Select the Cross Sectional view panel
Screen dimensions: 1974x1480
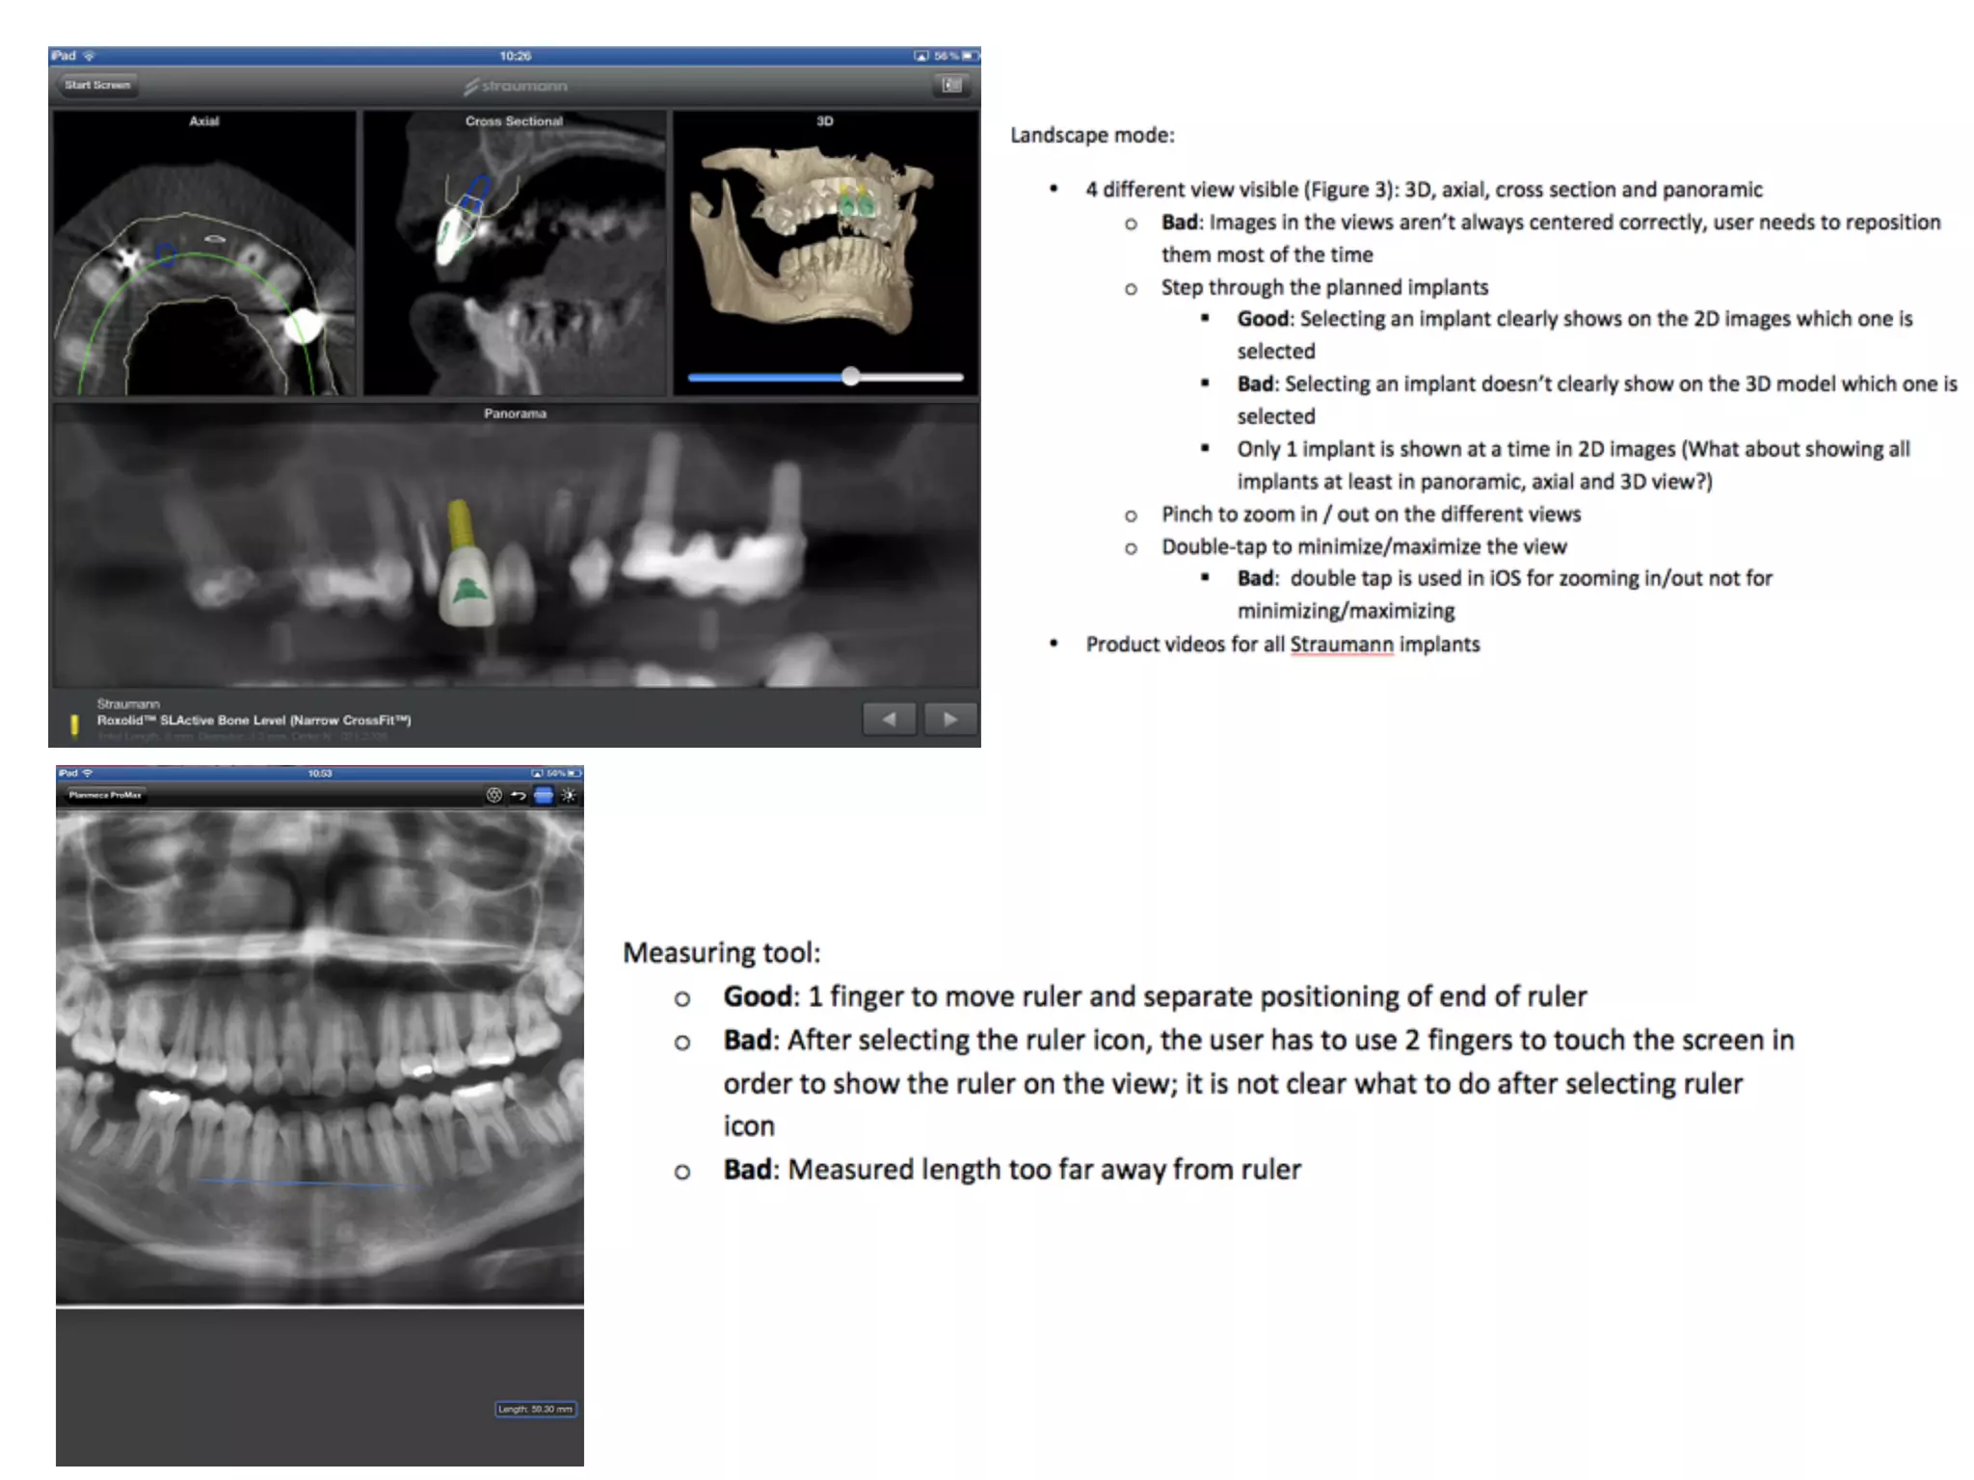click(514, 252)
